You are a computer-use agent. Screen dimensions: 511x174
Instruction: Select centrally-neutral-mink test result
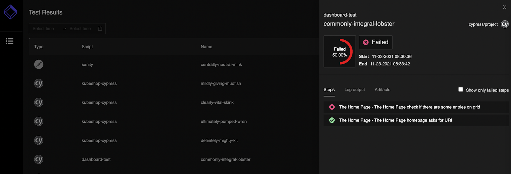pos(221,65)
